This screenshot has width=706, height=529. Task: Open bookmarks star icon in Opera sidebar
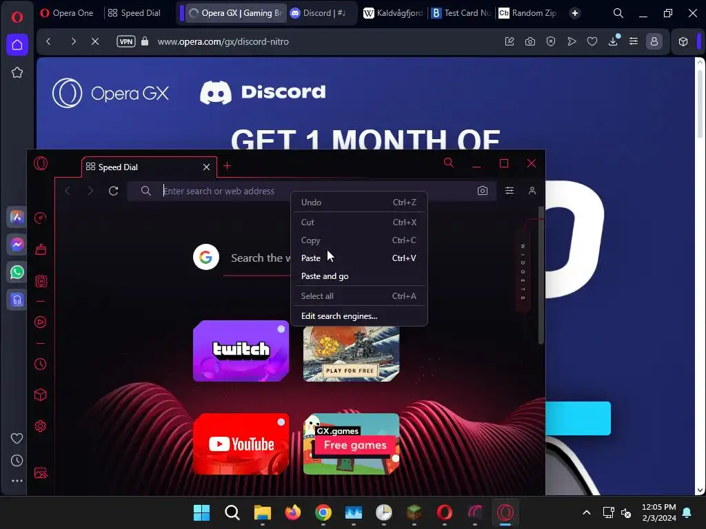coord(17,72)
